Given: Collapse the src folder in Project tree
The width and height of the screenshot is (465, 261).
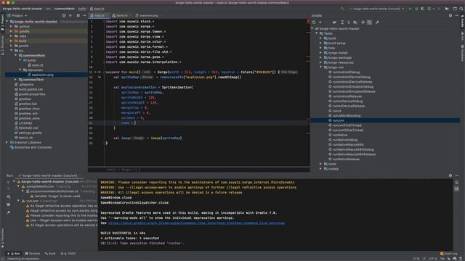Looking at the screenshot, I should [12, 51].
